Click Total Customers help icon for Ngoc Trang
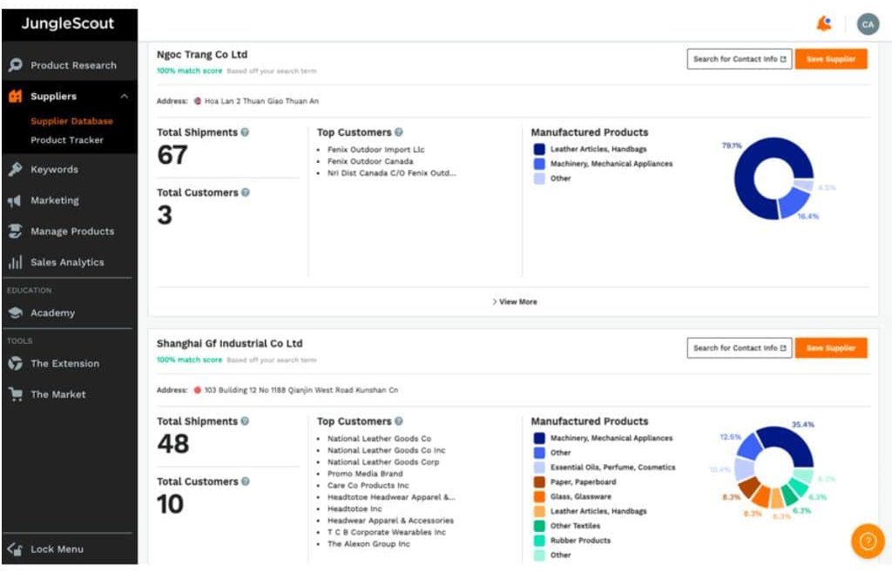 [245, 192]
